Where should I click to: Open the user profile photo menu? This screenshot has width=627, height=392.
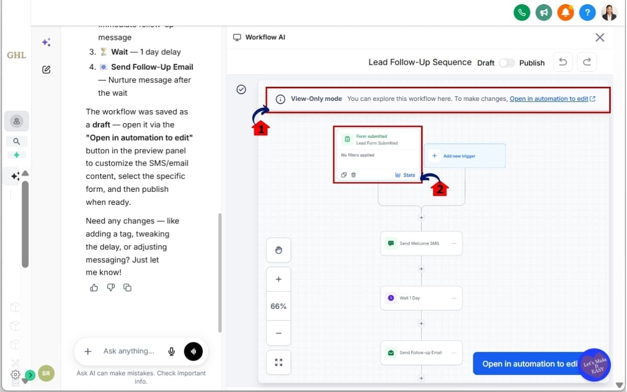coord(609,13)
